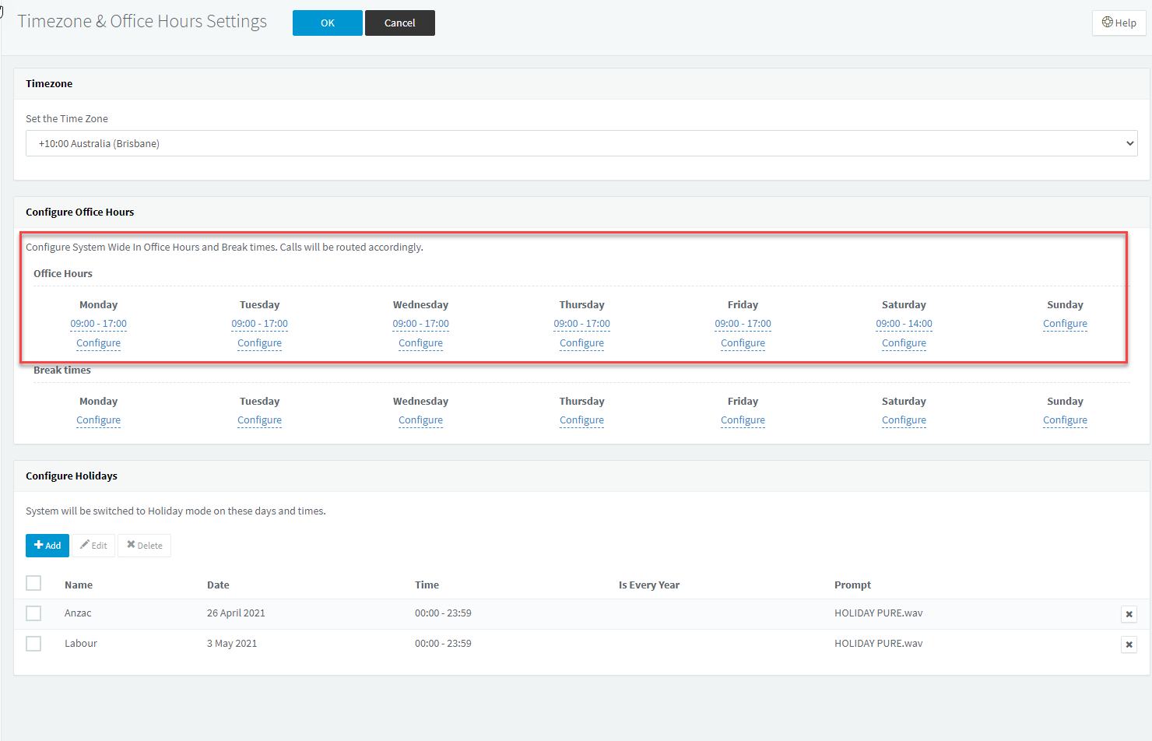Click OK to save office hours settings
The height and width of the screenshot is (741, 1152).
click(x=328, y=23)
